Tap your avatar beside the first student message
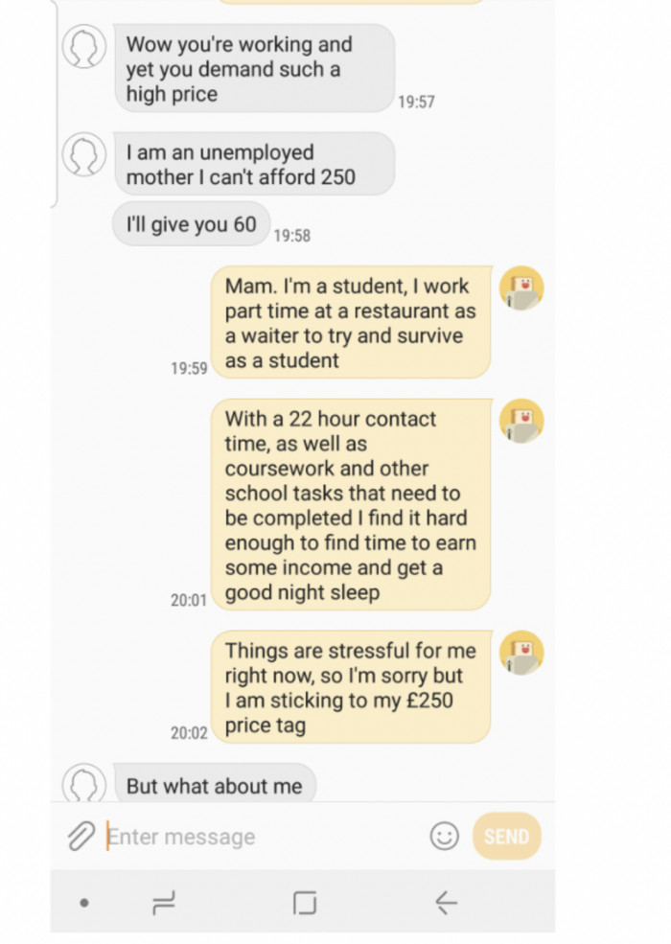The width and height of the screenshot is (671, 944). [521, 288]
